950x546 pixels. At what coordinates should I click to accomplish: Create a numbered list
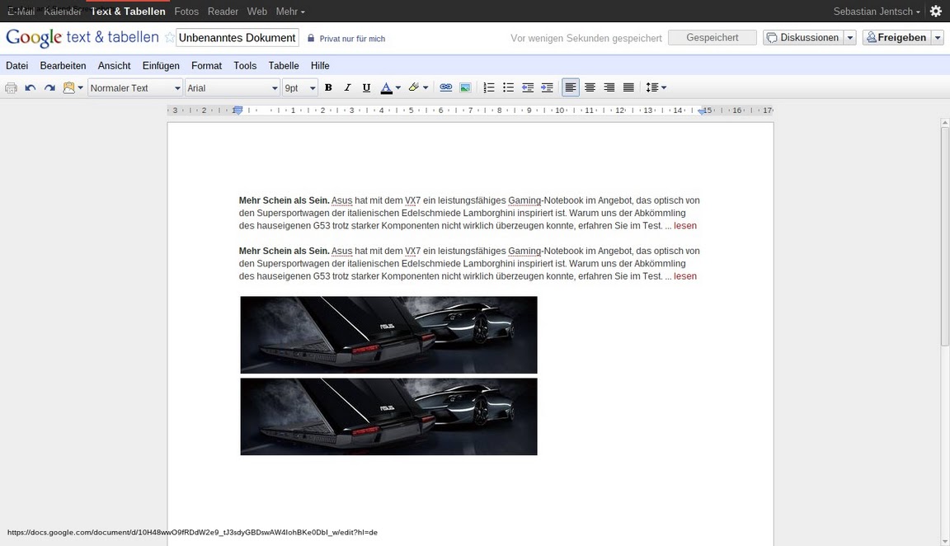coord(489,87)
